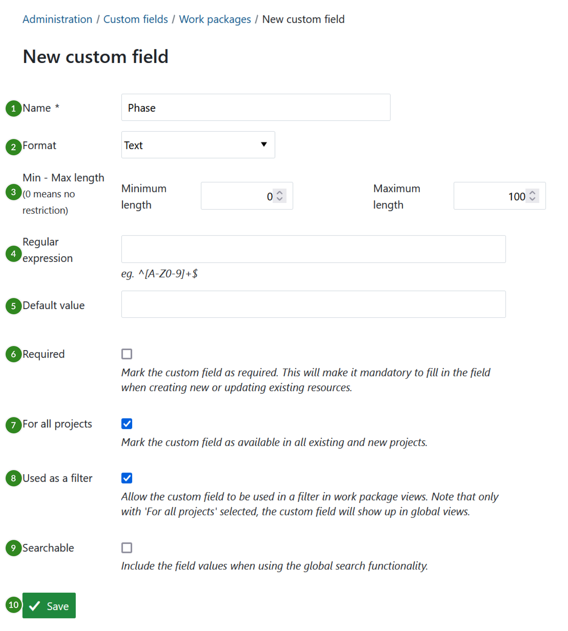Tick the Searchable checkbox

coord(127,547)
